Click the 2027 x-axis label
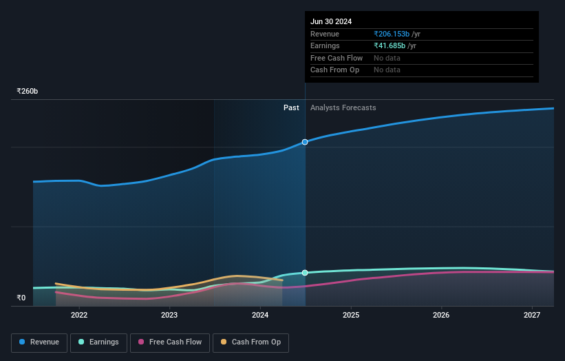565x361 pixels. click(532, 316)
